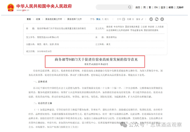Set font size to 大
The width and height of the screenshot is (190, 132).
[103, 19]
